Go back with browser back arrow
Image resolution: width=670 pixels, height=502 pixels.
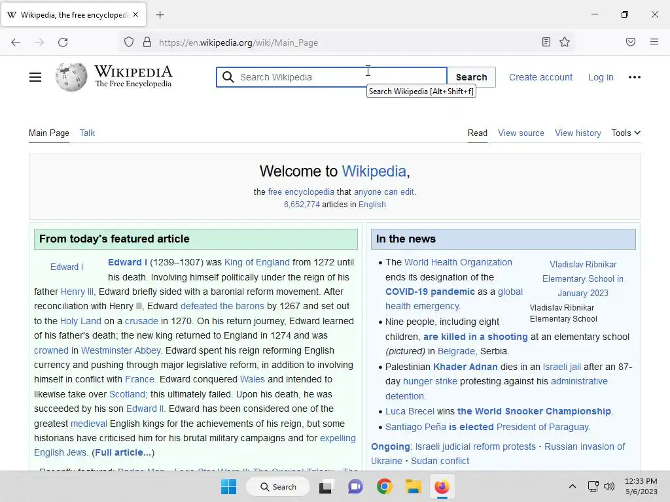click(x=16, y=42)
